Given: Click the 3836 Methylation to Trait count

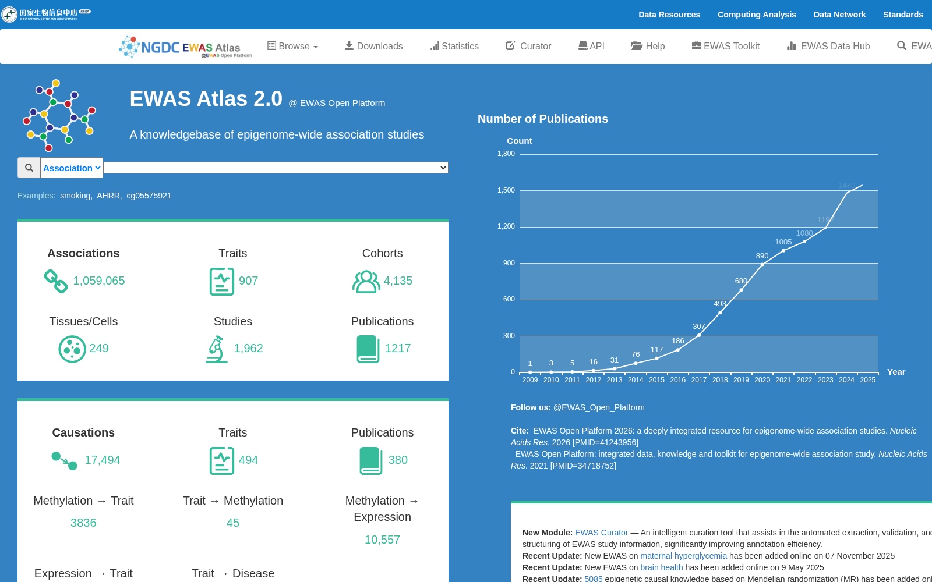Looking at the screenshot, I should (83, 523).
